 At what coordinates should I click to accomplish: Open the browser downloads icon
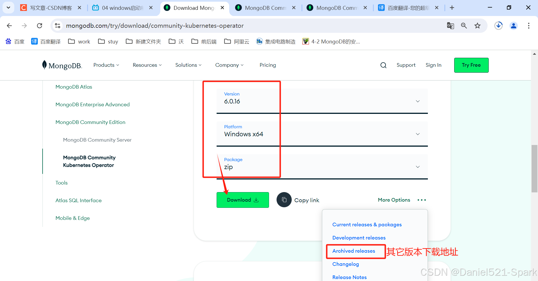coord(498,26)
